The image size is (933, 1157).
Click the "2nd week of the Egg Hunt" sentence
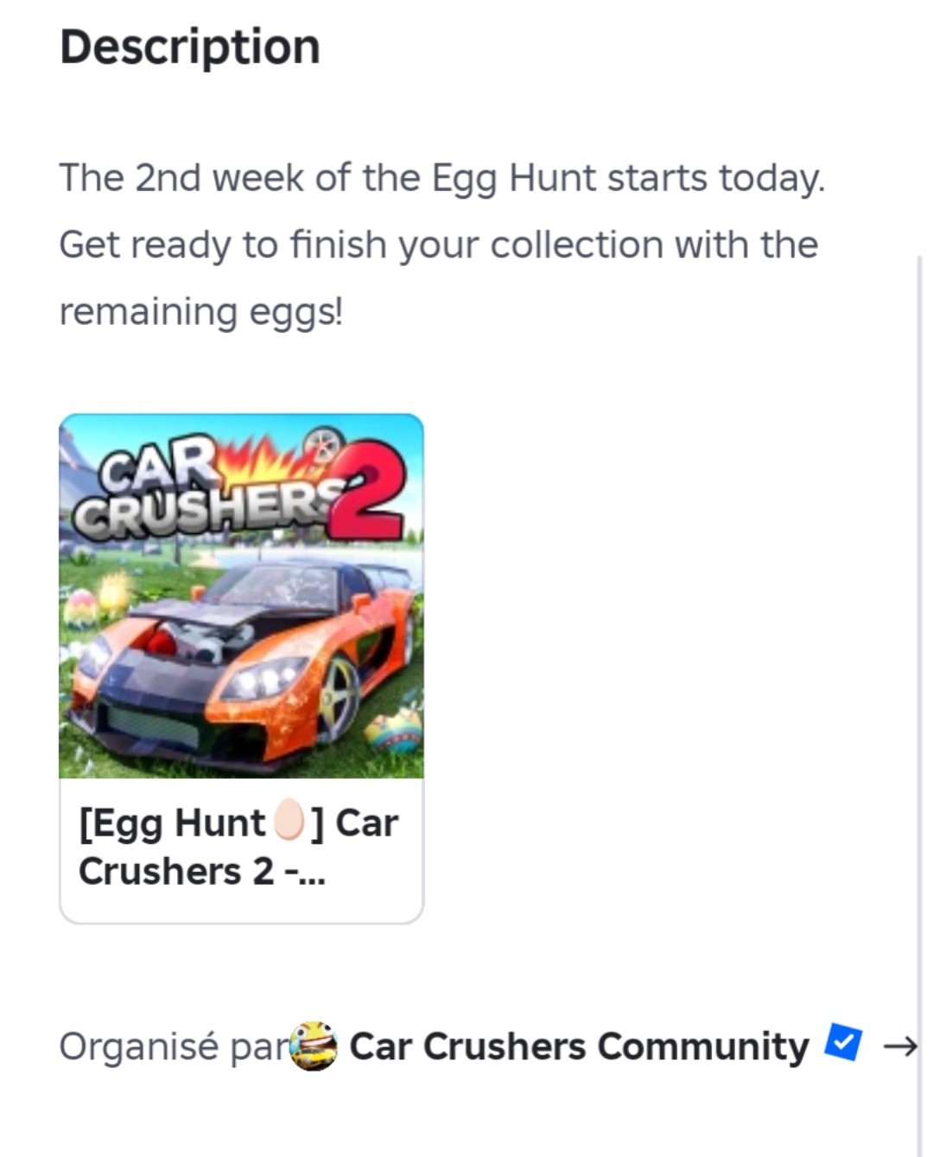pos(441,178)
